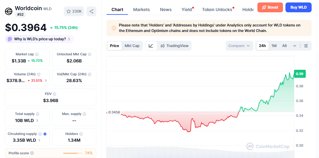Click rocket icon on Boost button

pyautogui.click(x=264, y=7)
